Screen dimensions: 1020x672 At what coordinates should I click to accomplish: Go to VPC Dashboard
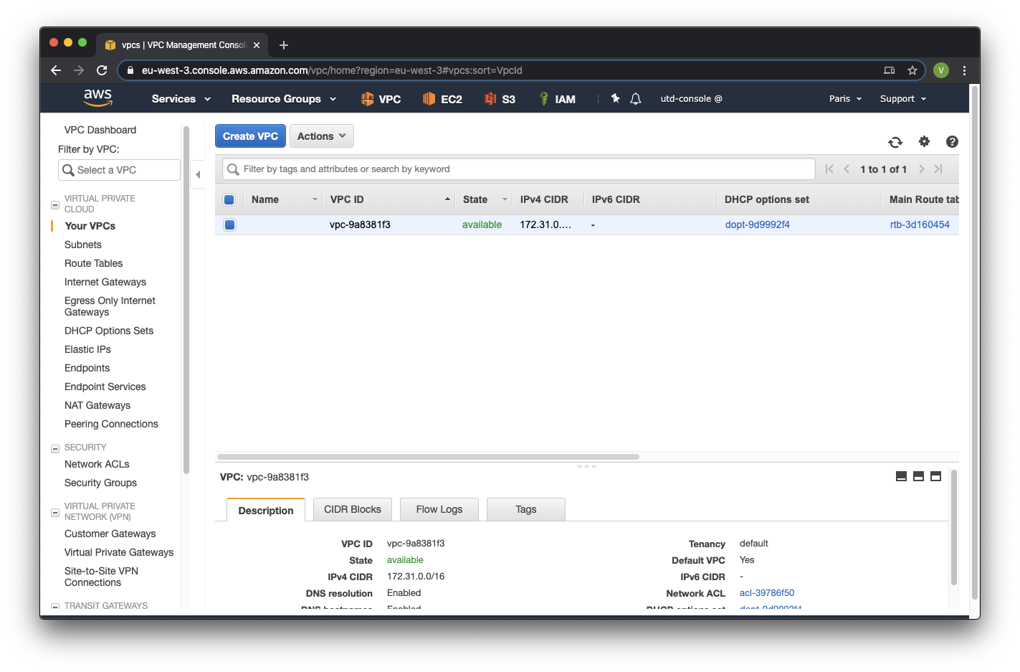tap(100, 130)
